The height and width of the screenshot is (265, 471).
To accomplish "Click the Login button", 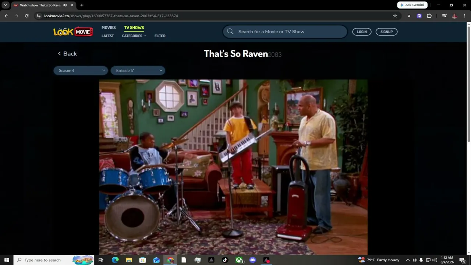I will coord(362,32).
